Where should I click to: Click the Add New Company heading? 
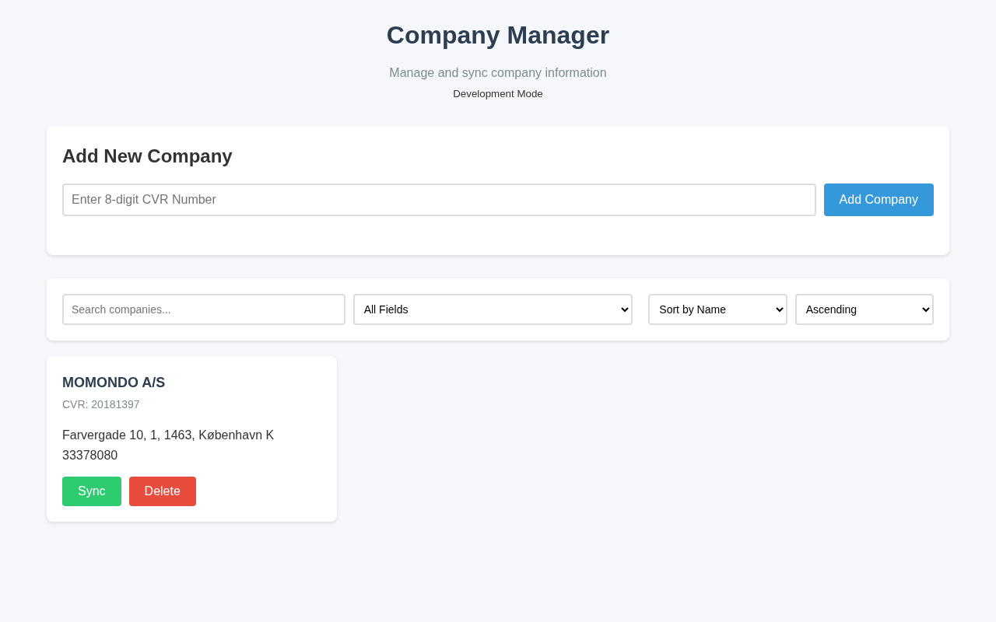[147, 156]
